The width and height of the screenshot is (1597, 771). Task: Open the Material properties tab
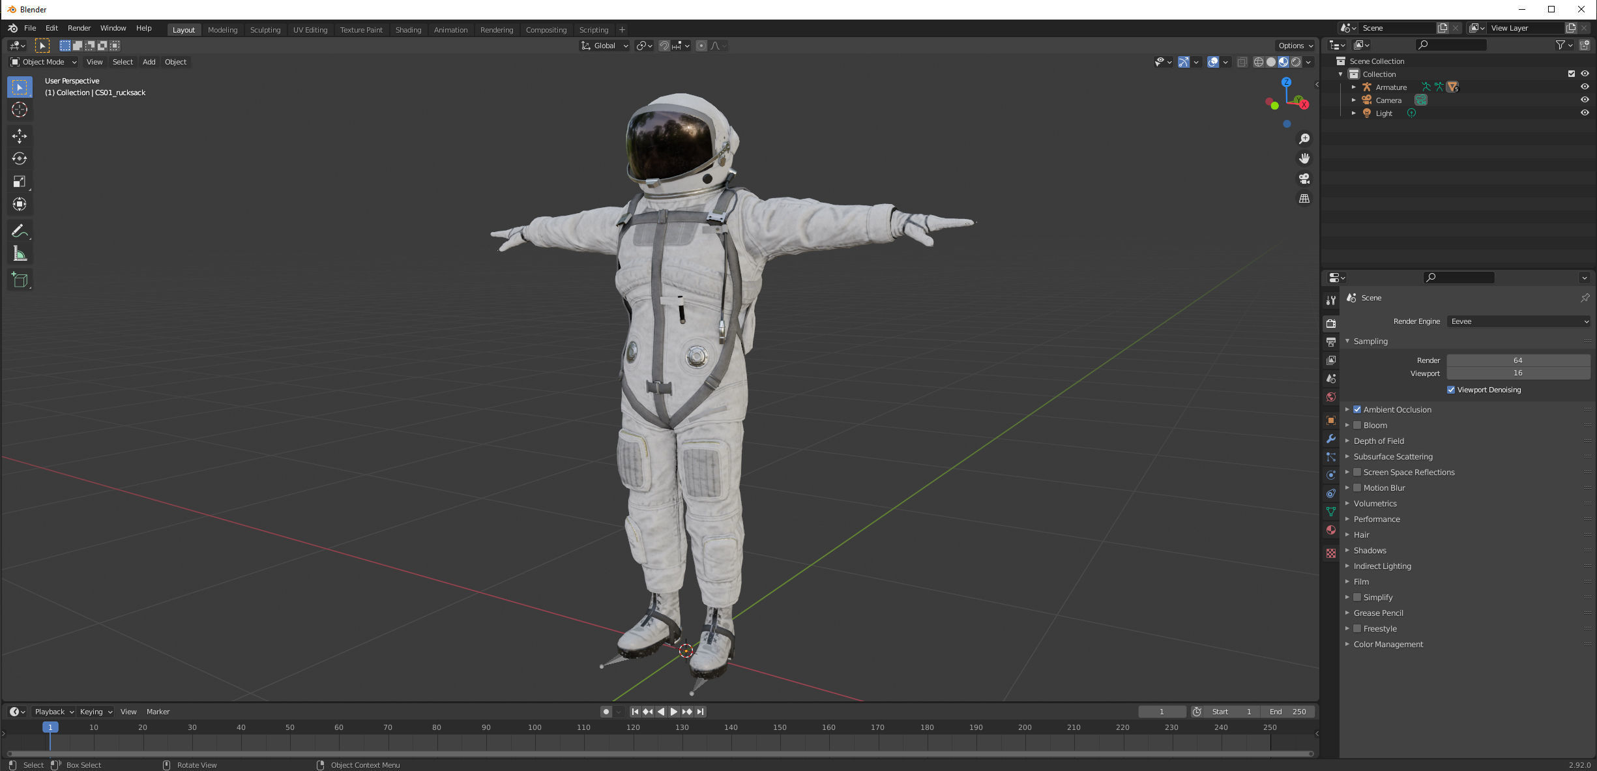[1331, 530]
